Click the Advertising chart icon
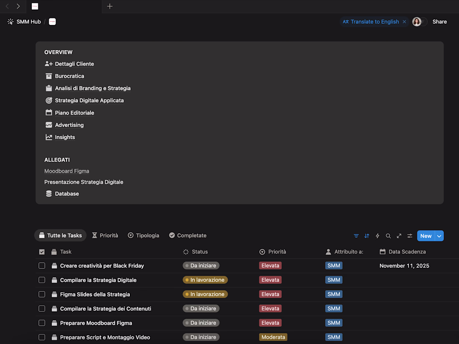The height and width of the screenshot is (344, 459). [x=48, y=125]
